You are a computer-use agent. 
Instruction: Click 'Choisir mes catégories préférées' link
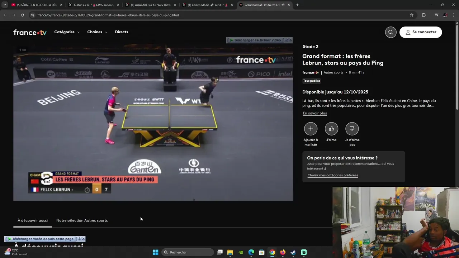click(333, 175)
